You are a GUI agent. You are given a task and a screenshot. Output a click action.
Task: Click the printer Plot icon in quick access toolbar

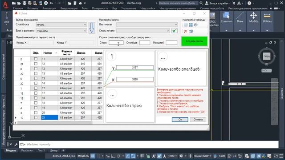46,3
